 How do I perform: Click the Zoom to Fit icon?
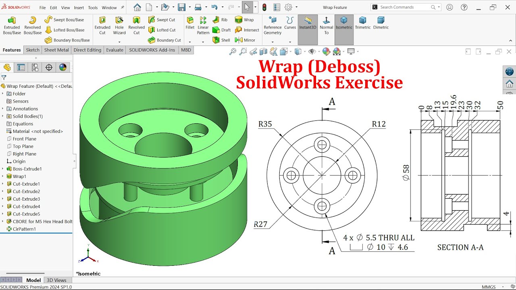pyautogui.click(x=233, y=52)
